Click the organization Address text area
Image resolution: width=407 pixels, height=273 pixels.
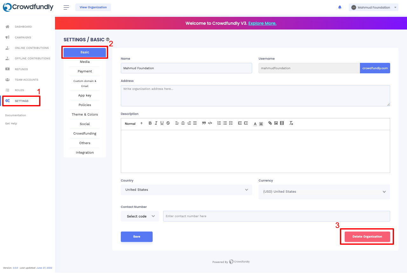tap(255, 96)
